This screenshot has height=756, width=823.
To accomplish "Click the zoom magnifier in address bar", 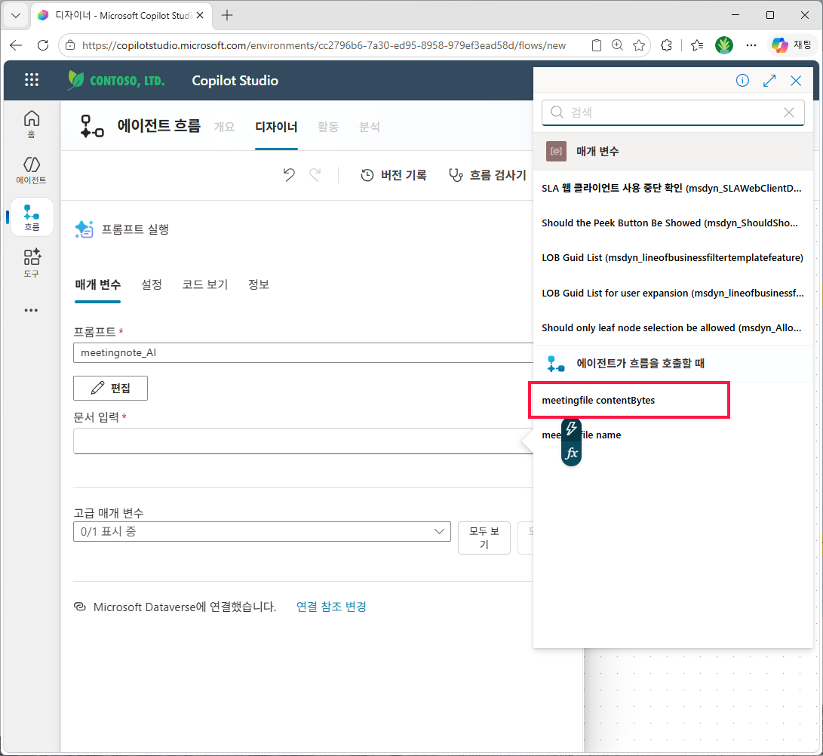I will click(617, 45).
